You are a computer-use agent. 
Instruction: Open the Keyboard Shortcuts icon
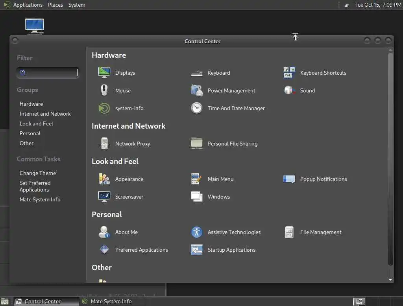click(x=289, y=73)
